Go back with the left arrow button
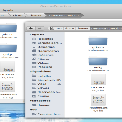The height and width of the screenshot is (122, 122). [x=31, y=28]
